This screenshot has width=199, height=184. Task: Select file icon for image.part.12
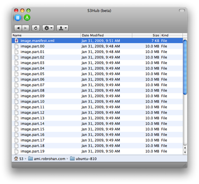pyautogui.click(x=17, y=113)
